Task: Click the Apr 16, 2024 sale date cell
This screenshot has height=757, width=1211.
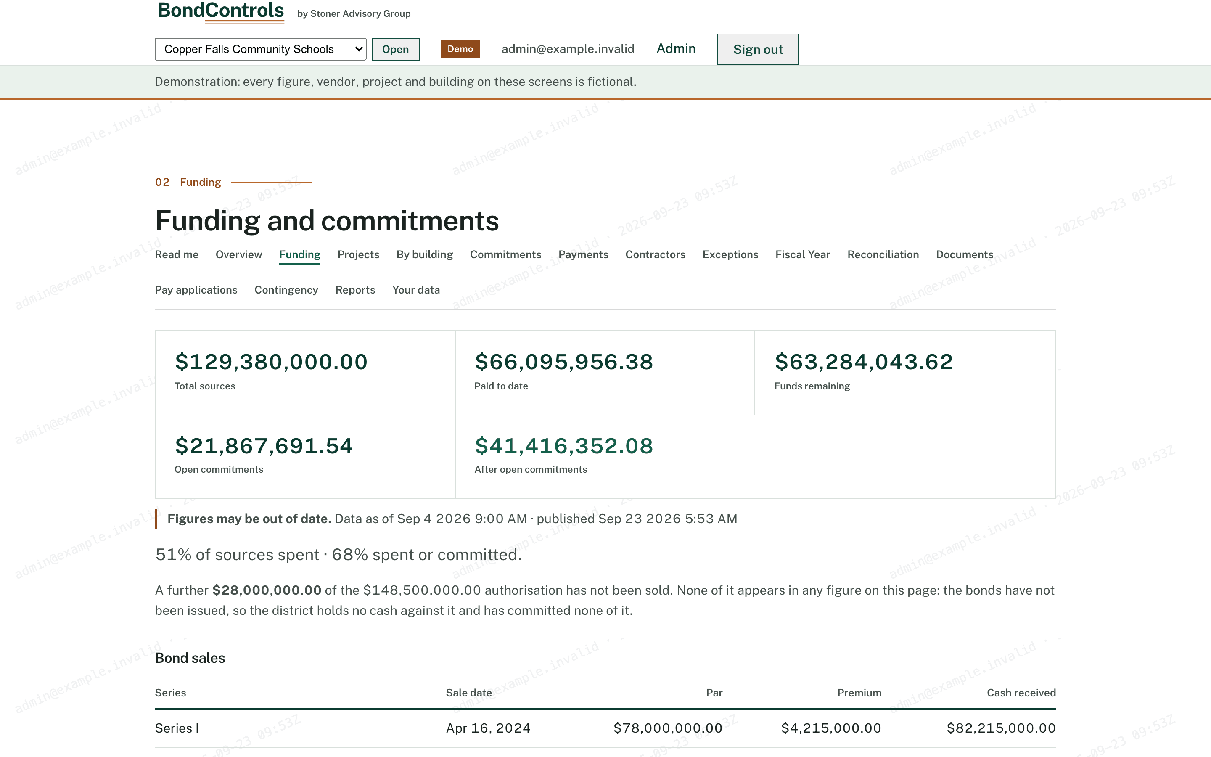Action: click(x=489, y=728)
